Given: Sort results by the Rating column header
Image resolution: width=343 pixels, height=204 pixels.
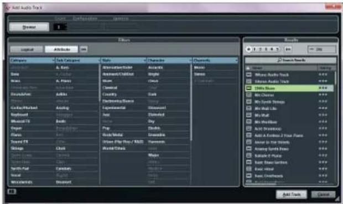Looking at the screenshot, I should (x=326, y=68).
